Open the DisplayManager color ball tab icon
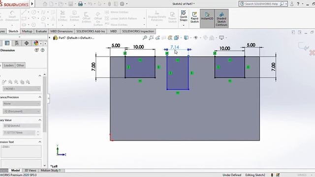 click(36, 43)
